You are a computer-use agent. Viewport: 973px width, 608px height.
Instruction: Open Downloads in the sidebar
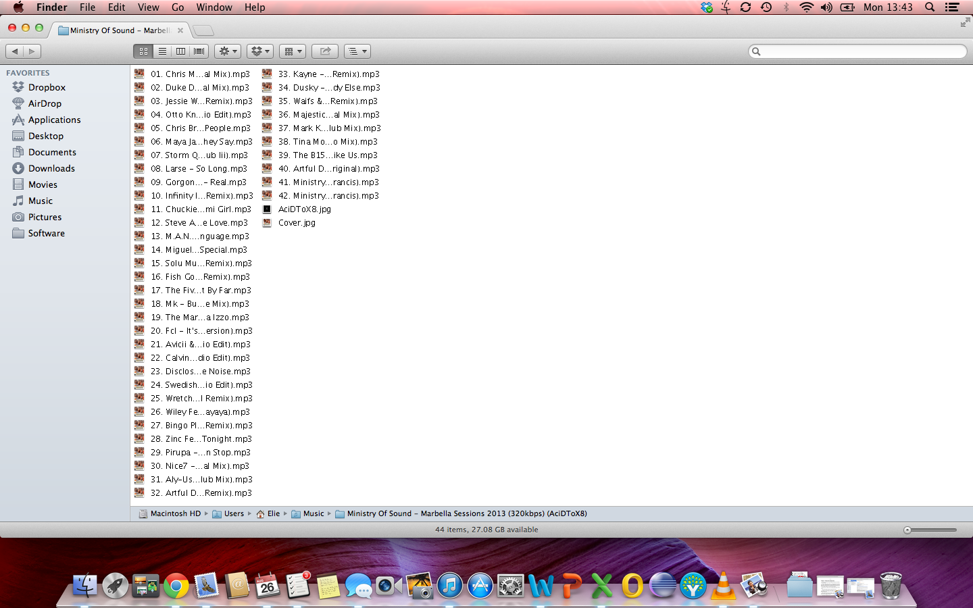(x=51, y=168)
